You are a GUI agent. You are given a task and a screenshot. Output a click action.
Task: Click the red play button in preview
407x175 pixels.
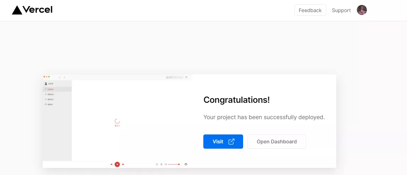[x=117, y=164]
